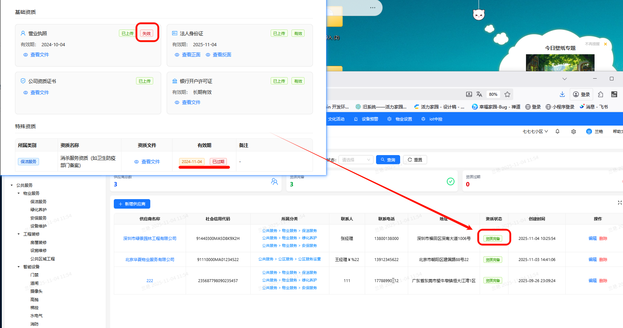
Task: Open 深圳市绿景园林工程有限公司 supplier link
Action: point(150,238)
